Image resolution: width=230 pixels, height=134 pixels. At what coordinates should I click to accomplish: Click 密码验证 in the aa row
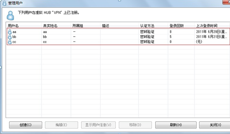point(147,32)
